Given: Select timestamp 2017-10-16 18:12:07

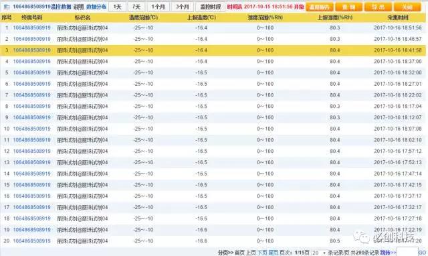Looking at the screenshot, I should point(398,117).
